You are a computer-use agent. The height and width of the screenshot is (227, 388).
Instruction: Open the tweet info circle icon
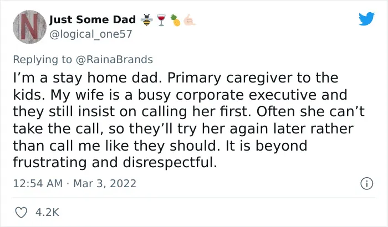pos(366,184)
